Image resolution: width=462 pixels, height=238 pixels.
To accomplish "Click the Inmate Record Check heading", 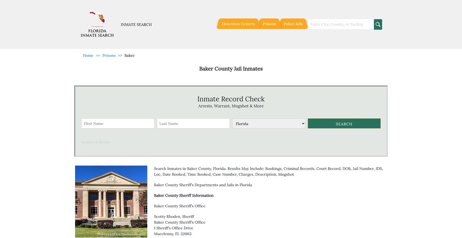I will point(231,99).
